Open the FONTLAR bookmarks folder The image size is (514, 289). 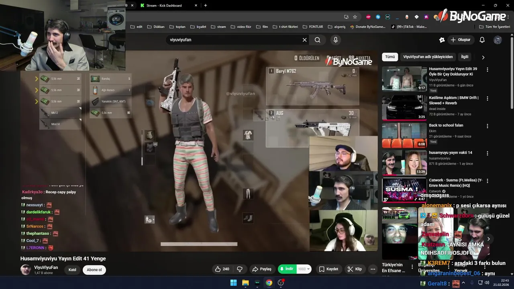click(313, 27)
